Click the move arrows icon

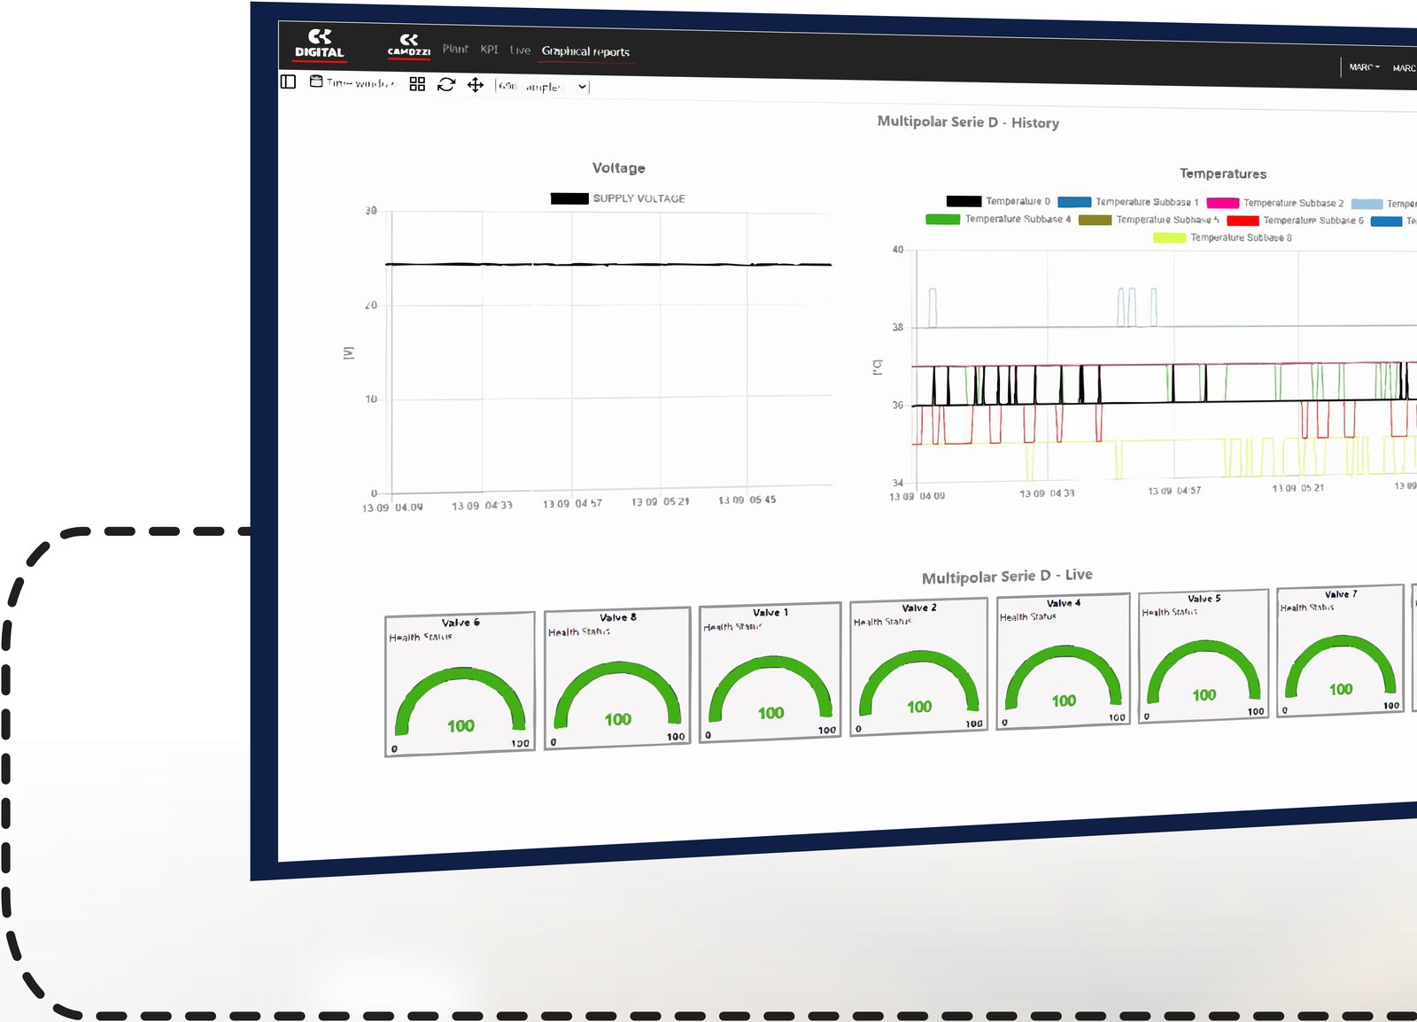(x=476, y=85)
